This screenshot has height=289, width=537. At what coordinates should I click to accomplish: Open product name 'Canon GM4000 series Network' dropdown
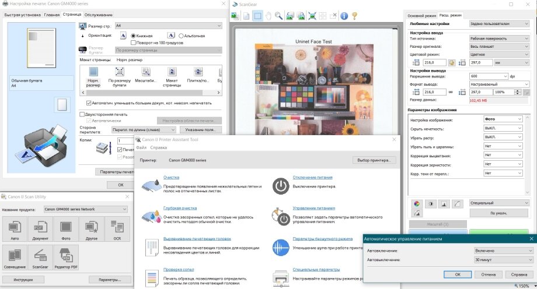click(86, 209)
